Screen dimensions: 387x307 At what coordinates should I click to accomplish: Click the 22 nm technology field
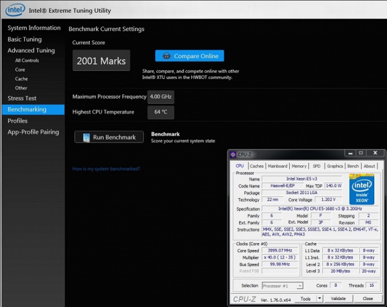click(272, 200)
